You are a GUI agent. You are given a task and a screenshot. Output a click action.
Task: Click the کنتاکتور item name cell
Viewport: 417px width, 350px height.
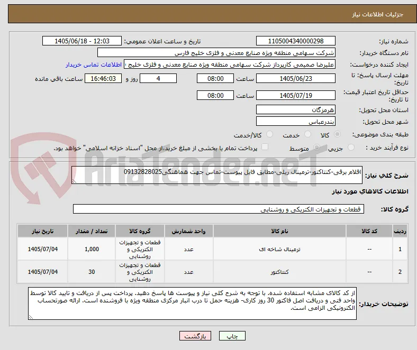click(279, 272)
